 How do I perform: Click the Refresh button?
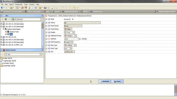pos(104,81)
